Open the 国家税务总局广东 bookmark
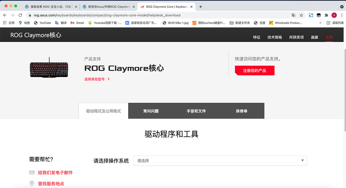 (x=141, y=23)
